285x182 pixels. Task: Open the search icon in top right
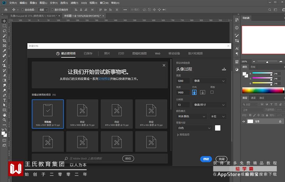[270, 9]
